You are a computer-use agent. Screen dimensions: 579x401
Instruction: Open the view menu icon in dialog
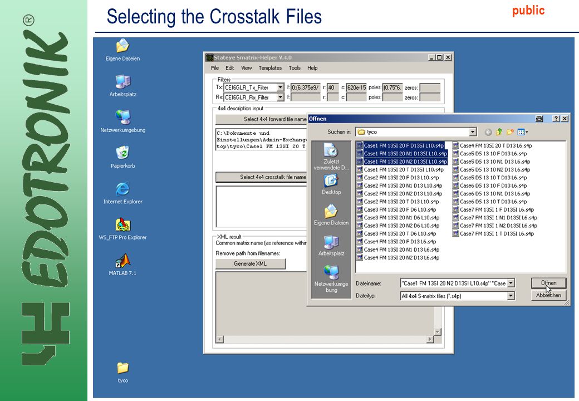coord(523,132)
